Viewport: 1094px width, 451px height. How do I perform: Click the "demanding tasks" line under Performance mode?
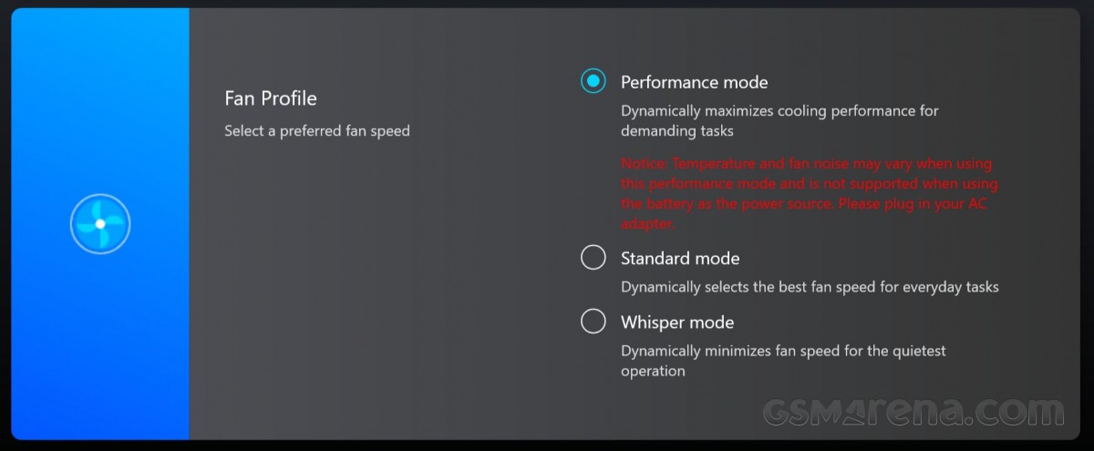click(x=677, y=131)
